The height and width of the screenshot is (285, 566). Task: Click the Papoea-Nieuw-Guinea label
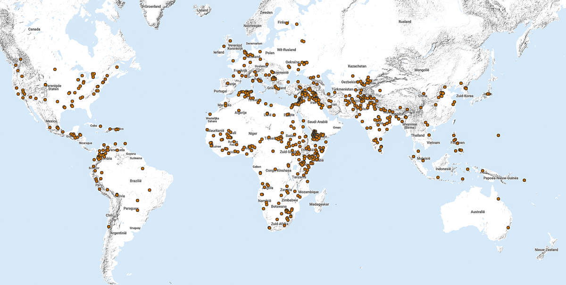click(500, 179)
